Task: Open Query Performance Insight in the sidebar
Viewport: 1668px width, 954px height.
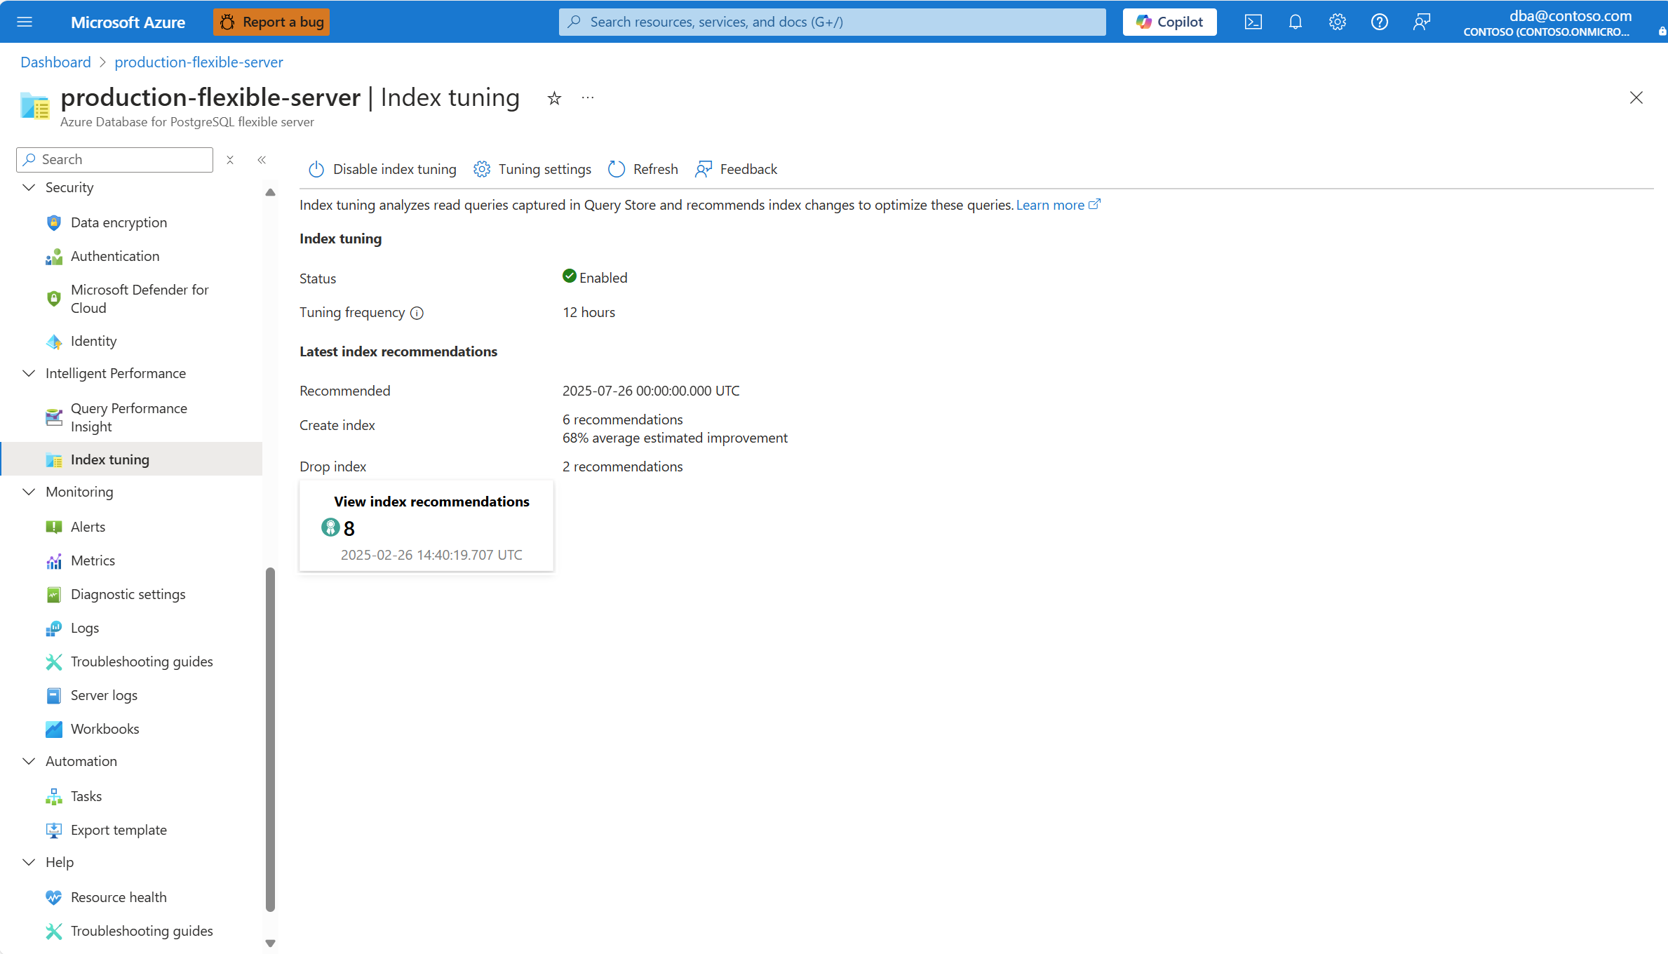Action: 128,417
